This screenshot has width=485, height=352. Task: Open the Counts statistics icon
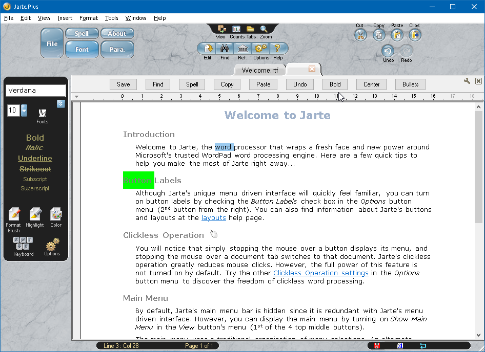pos(236,29)
